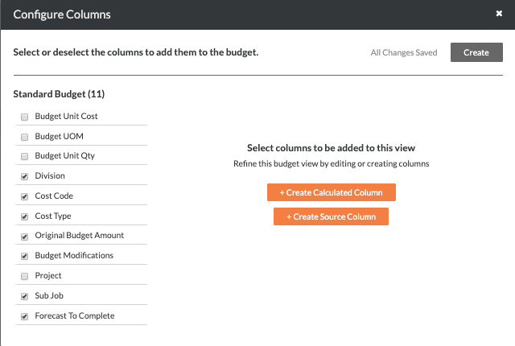Image resolution: width=515 pixels, height=346 pixels.
Task: Select the Budget Unit Cost label
Action: coord(66,117)
